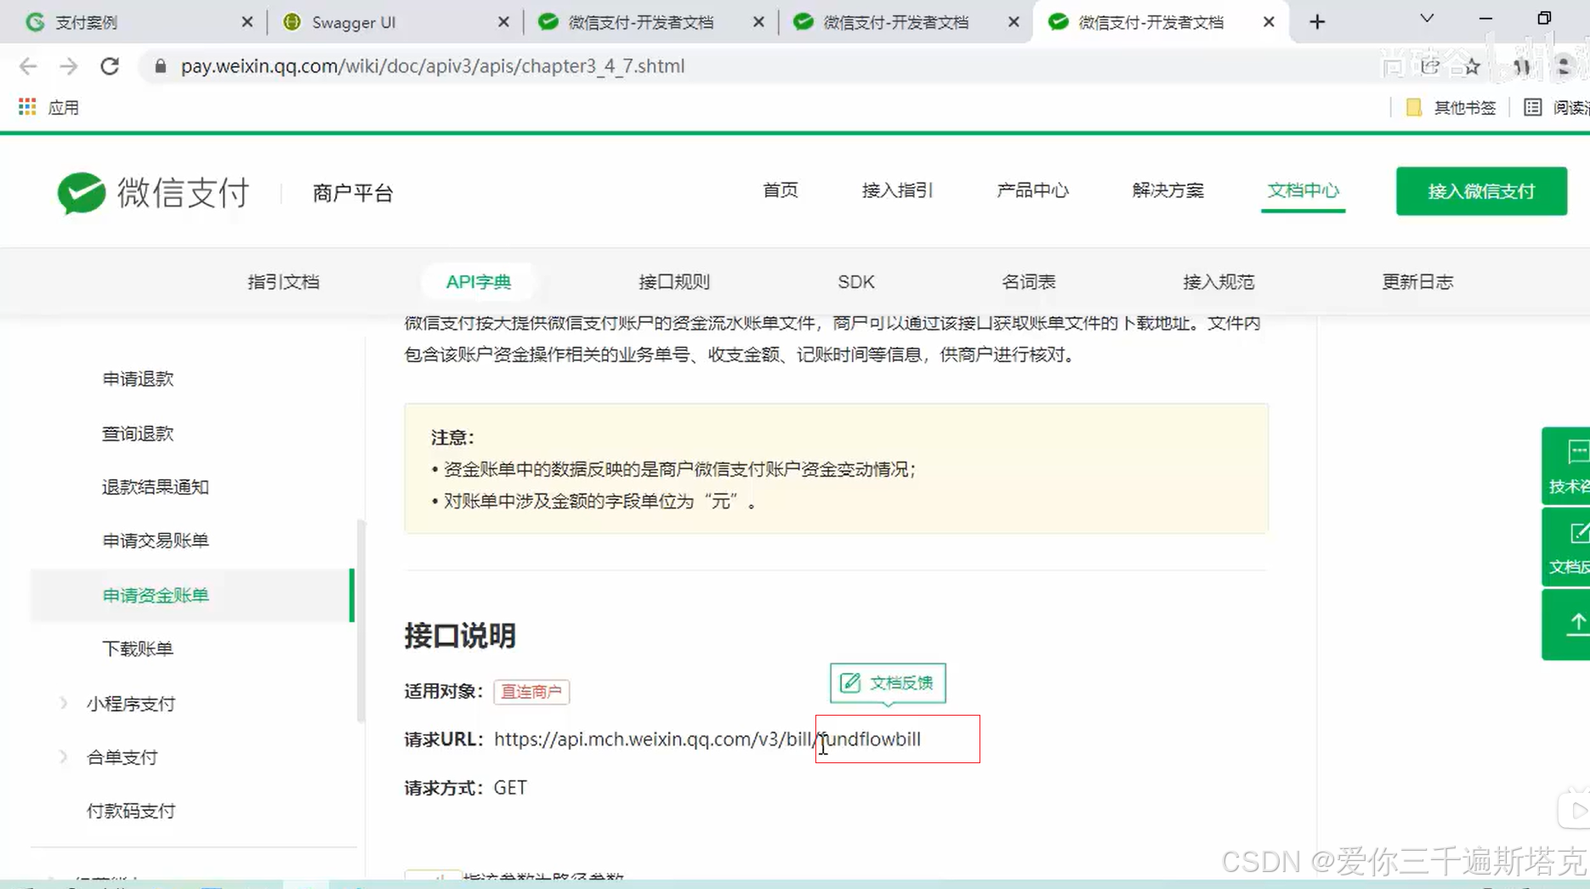
Task: Open 产品中心 in top navigation
Action: (x=1032, y=190)
